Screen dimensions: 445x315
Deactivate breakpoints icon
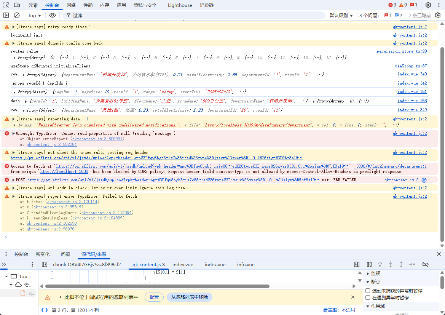click(425, 264)
